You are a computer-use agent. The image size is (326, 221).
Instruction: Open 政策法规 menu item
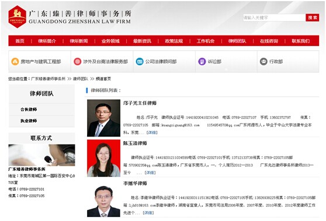(174, 41)
